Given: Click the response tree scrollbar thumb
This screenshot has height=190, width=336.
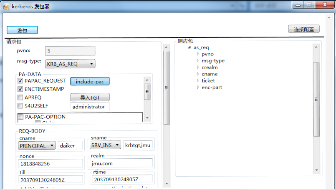Looking at the screenshot, I should click(316, 99).
